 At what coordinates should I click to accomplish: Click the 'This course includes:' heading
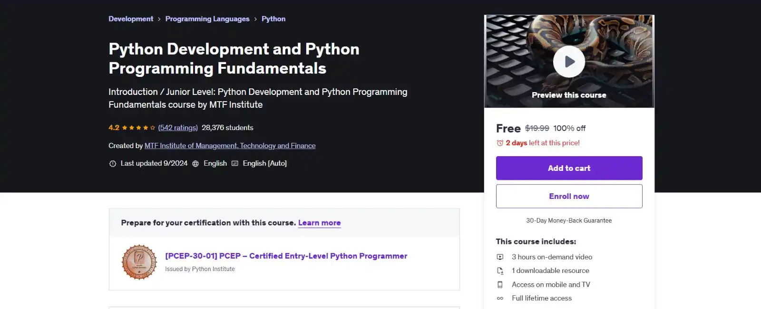[536, 242]
